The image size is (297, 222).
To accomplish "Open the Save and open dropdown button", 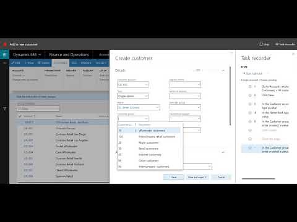I will (197, 177).
